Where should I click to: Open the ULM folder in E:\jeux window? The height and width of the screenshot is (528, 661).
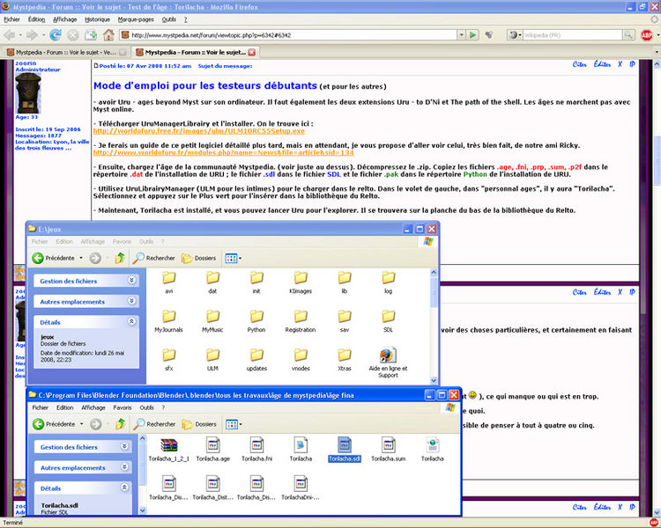212,360
